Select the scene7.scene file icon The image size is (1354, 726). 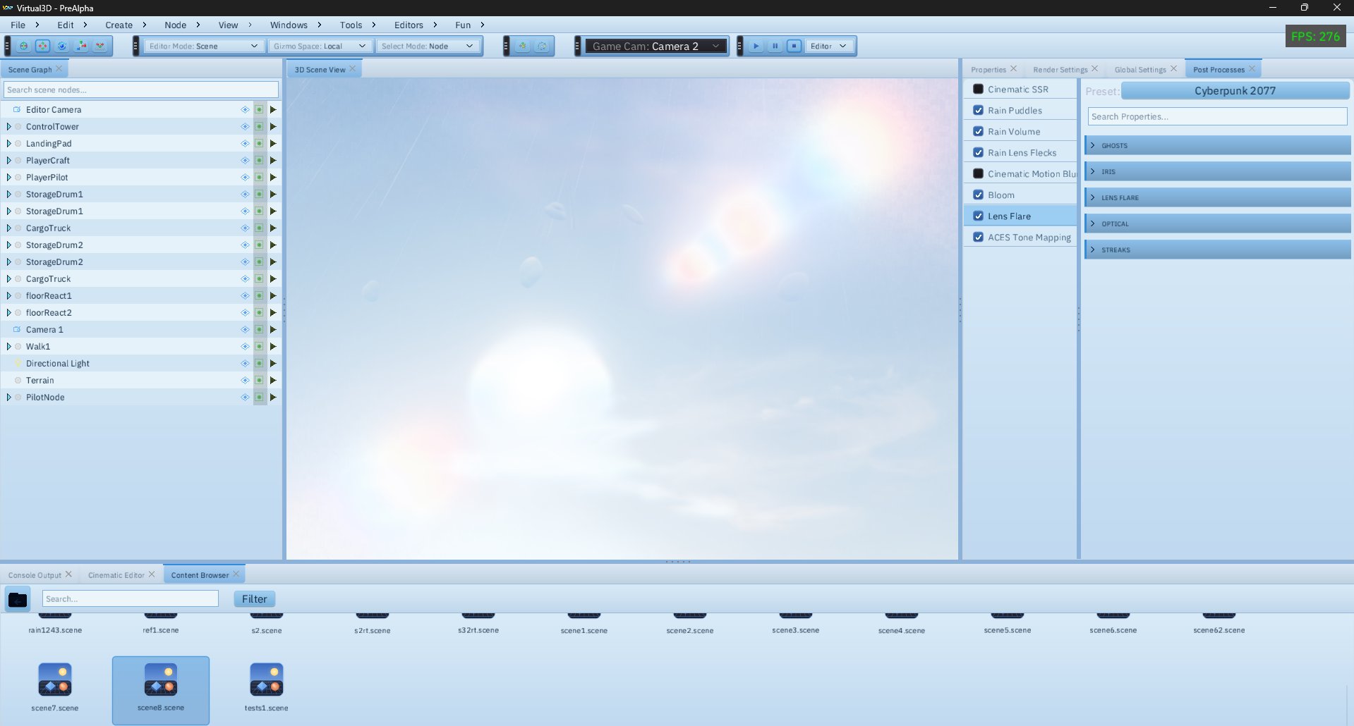tap(55, 679)
